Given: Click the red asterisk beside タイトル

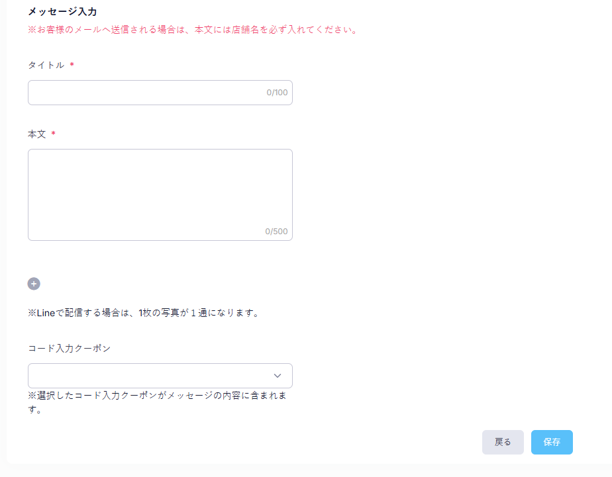Looking at the screenshot, I should click(72, 65).
